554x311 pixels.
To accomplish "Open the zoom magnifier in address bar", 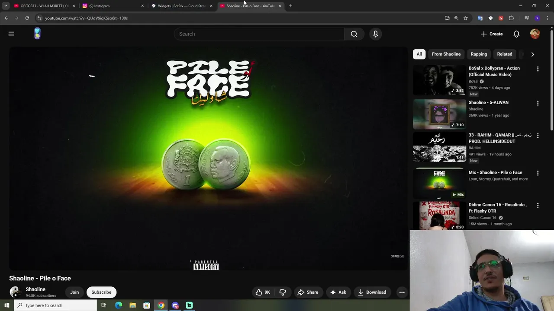I will pyautogui.click(x=456, y=18).
